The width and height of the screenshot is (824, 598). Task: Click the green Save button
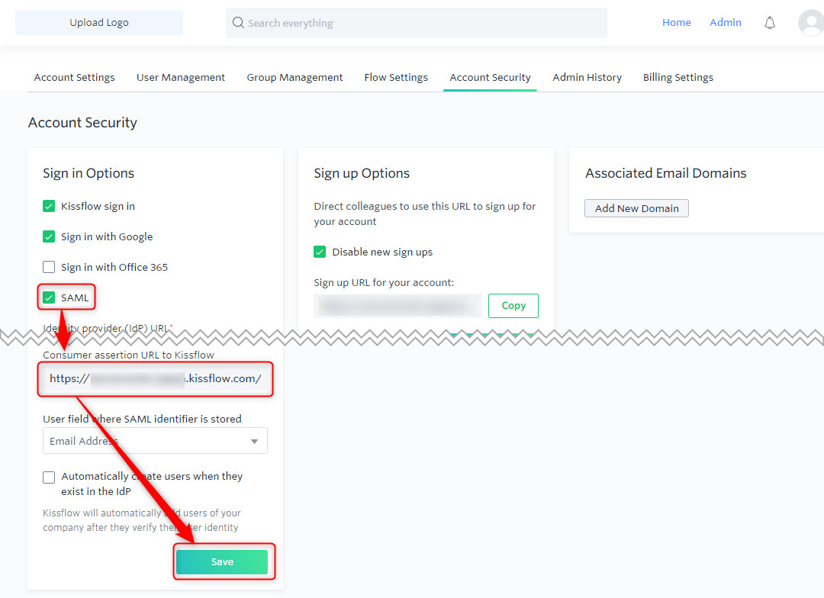pyautogui.click(x=222, y=561)
